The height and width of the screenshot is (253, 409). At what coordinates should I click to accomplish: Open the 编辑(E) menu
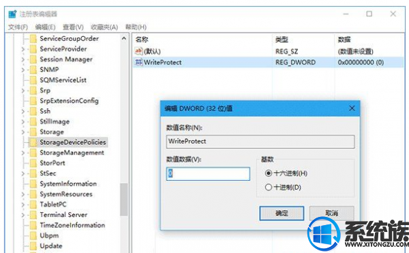[x=46, y=27]
